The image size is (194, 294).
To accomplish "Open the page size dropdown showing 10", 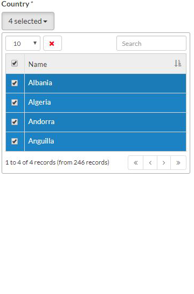I will (23, 43).
